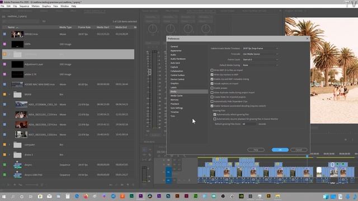Open the Sequence menu

click(x=24, y=6)
